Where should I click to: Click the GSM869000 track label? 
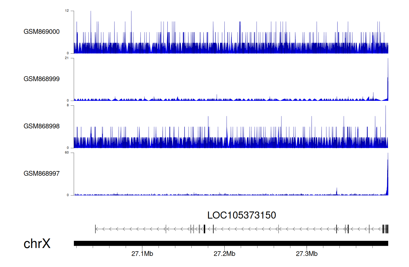(x=41, y=32)
